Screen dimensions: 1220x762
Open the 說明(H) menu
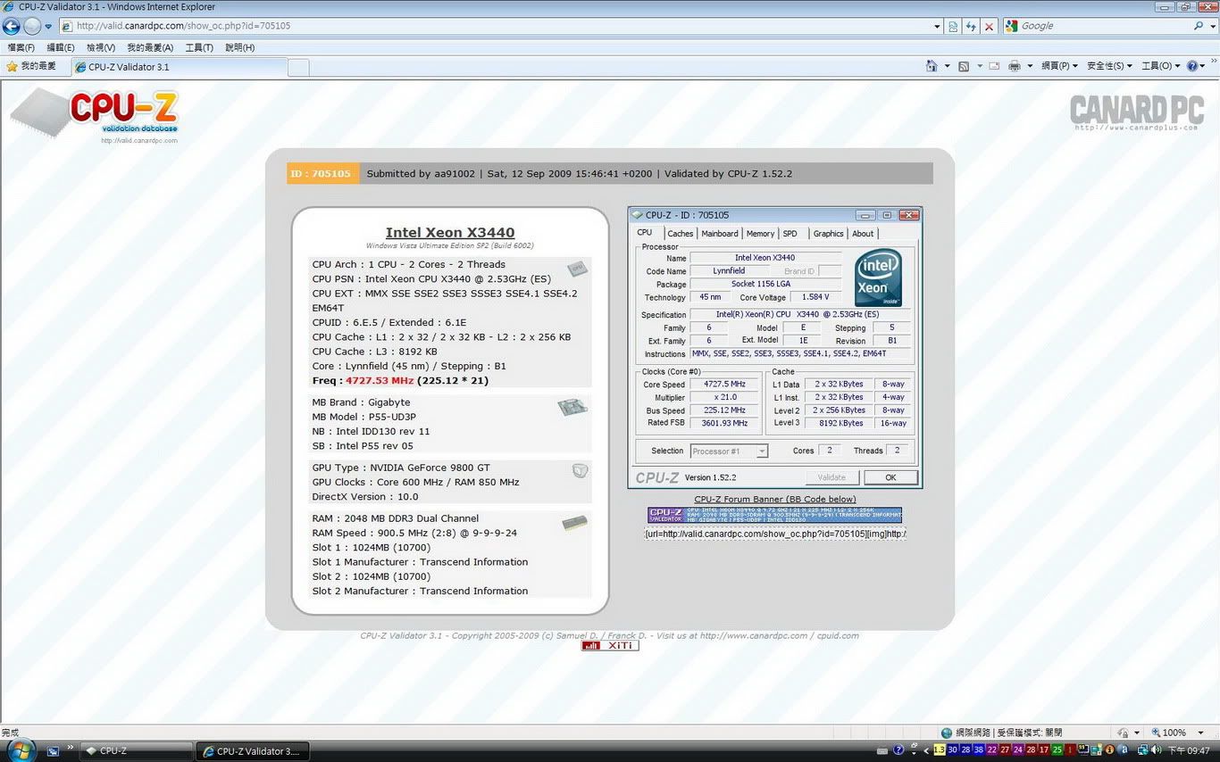240,47
